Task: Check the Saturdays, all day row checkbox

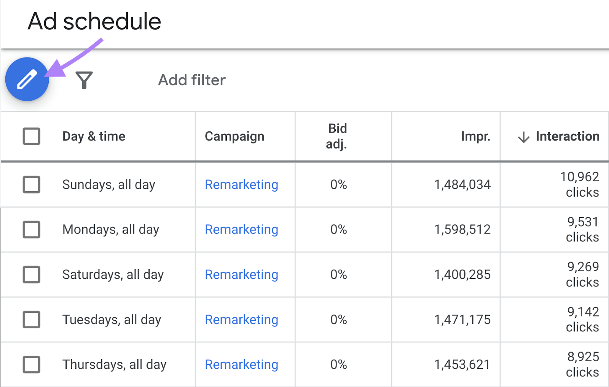Action: pyautogui.click(x=31, y=275)
